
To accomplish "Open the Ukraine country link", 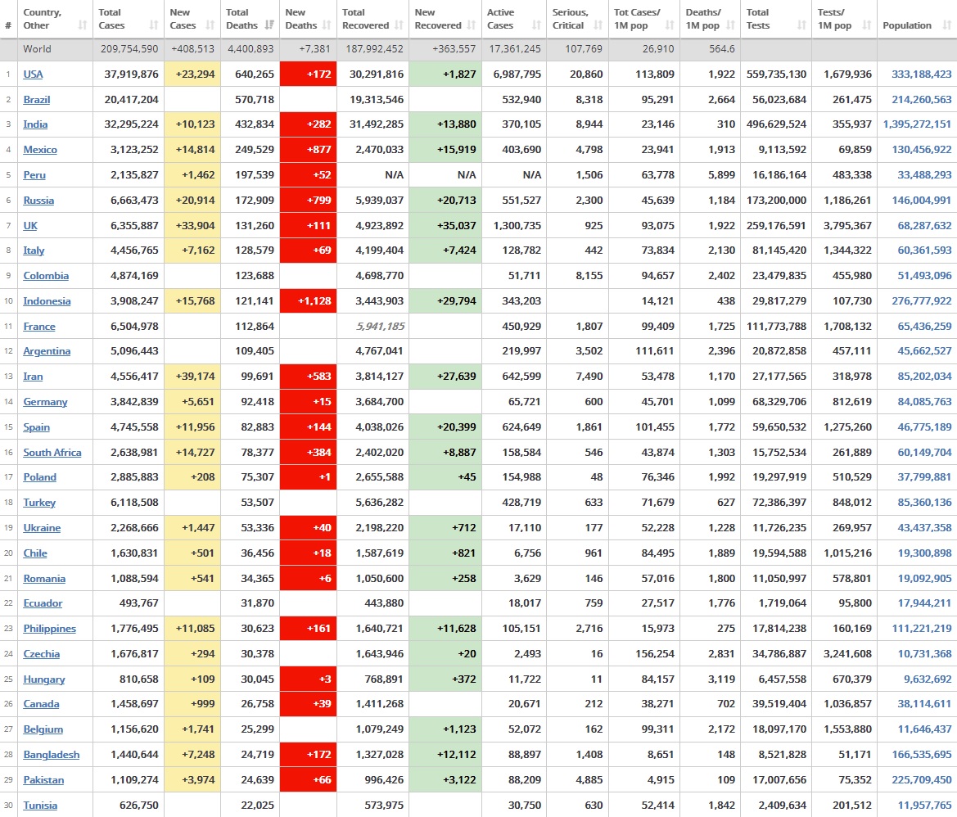I will (42, 528).
